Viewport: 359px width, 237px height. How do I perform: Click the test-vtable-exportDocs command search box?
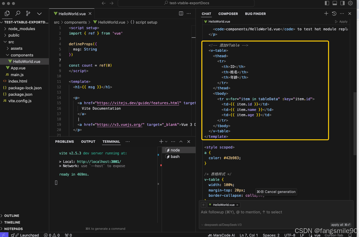tap(186, 3)
